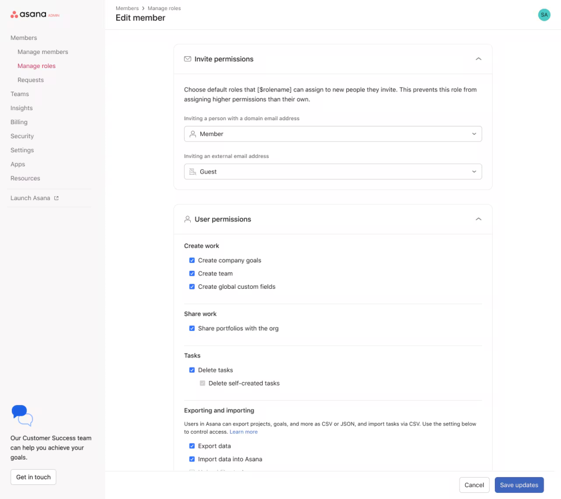
Task: Collapse the Invite permissions section
Action: click(x=478, y=59)
